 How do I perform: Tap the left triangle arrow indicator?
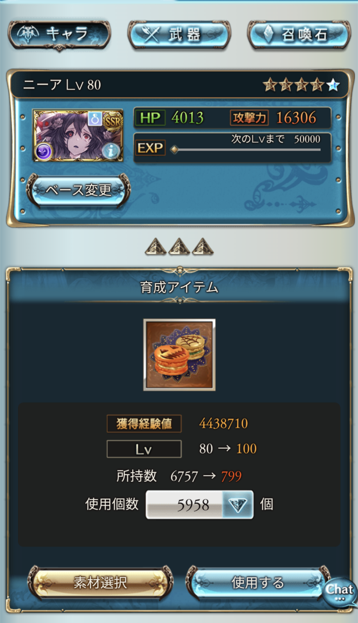pyautogui.click(x=156, y=247)
